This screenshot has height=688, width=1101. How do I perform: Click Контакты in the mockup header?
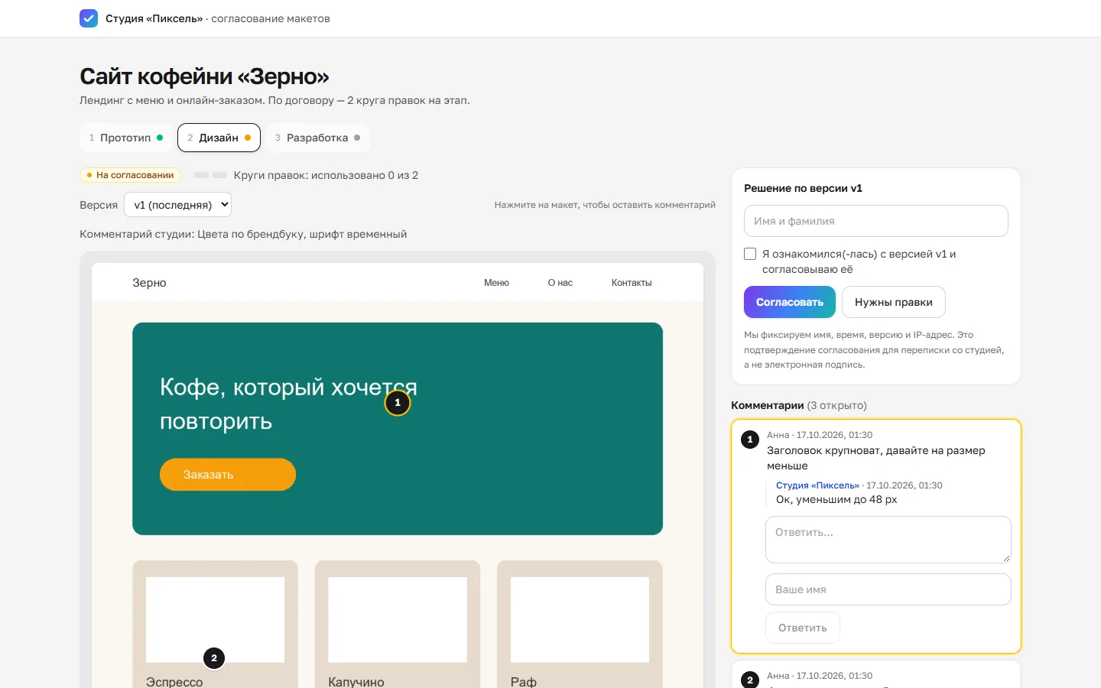point(632,283)
